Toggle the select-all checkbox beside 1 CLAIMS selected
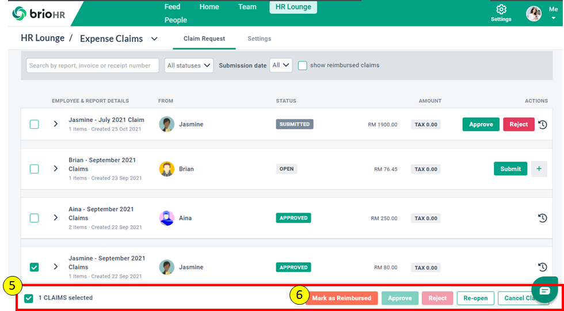This screenshot has width=564, height=311. click(29, 298)
